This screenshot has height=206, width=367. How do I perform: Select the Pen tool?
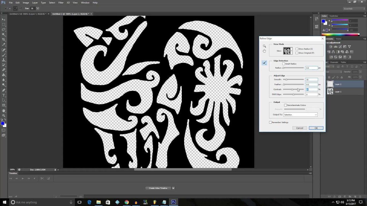[4, 90]
